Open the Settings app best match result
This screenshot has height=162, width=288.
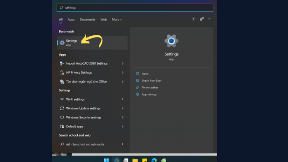tap(92, 43)
